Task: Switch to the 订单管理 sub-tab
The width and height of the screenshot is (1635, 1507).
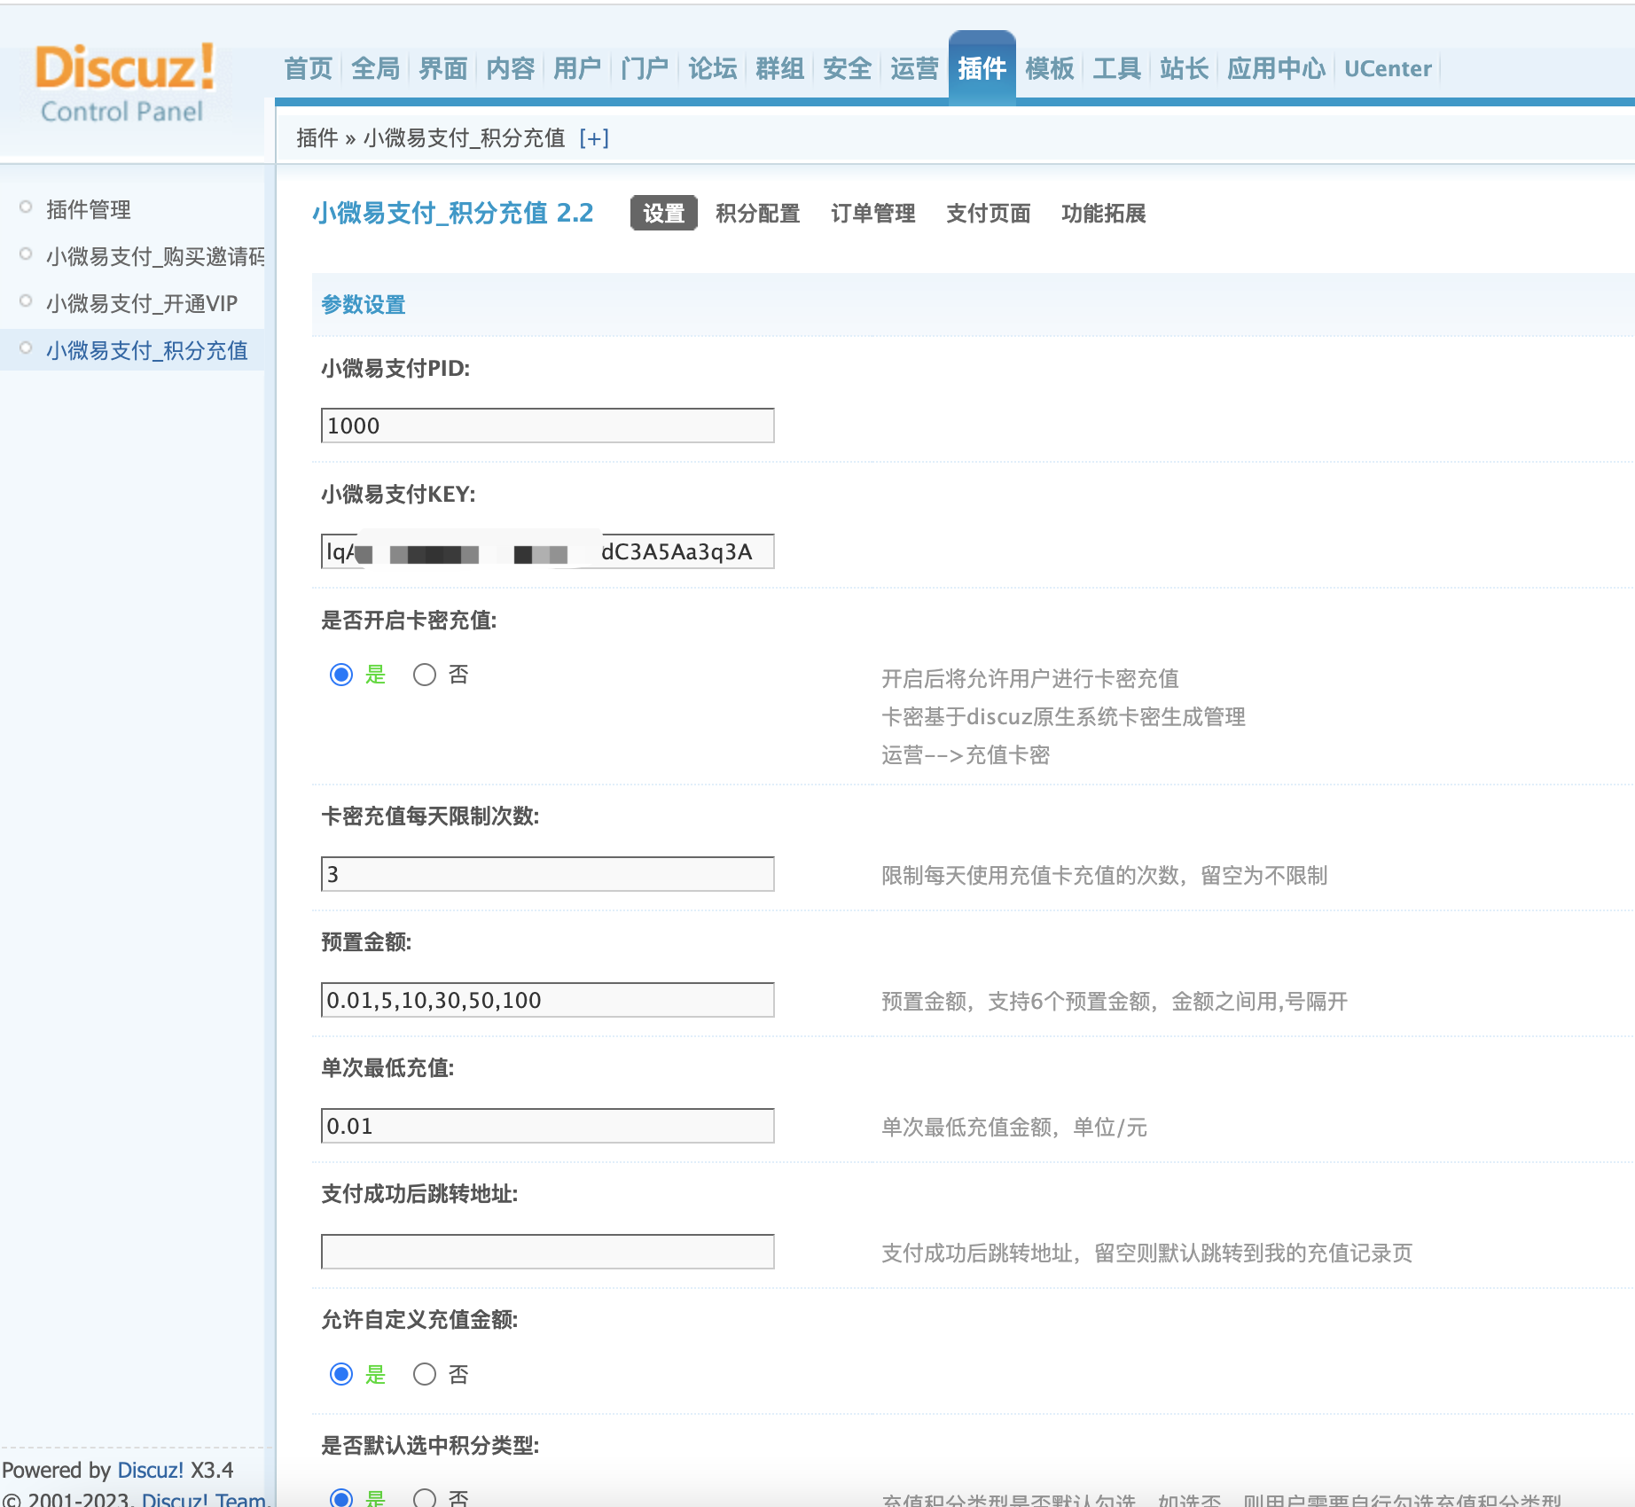Action: (x=873, y=213)
